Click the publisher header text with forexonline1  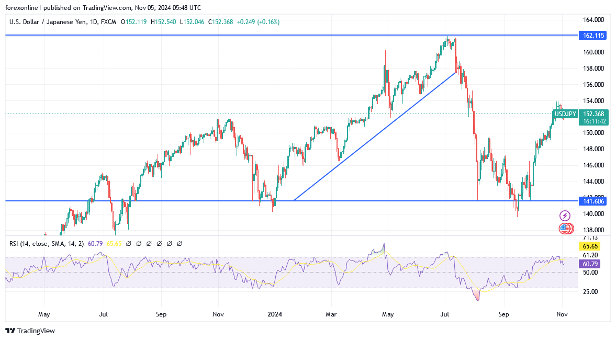103,8
